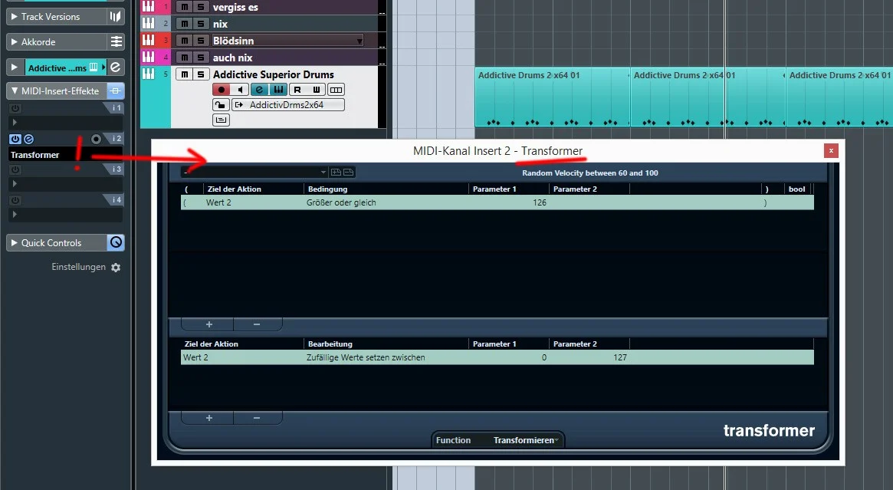Viewport: 893px width, 490px height.
Task: Open Transformer editor via 'e' in slot i2
Action: 28,139
